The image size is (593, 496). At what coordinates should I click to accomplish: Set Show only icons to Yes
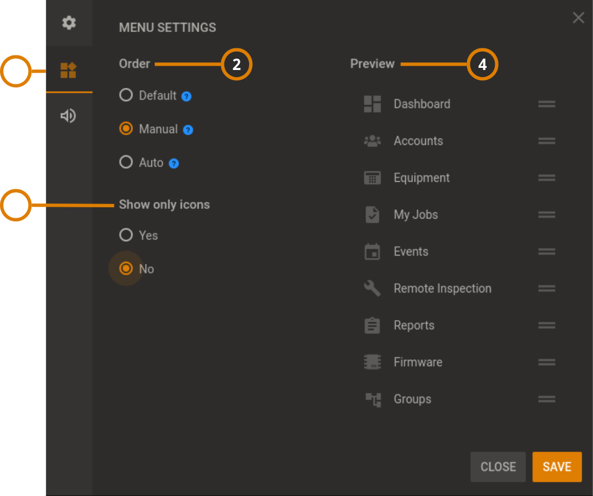click(x=126, y=235)
